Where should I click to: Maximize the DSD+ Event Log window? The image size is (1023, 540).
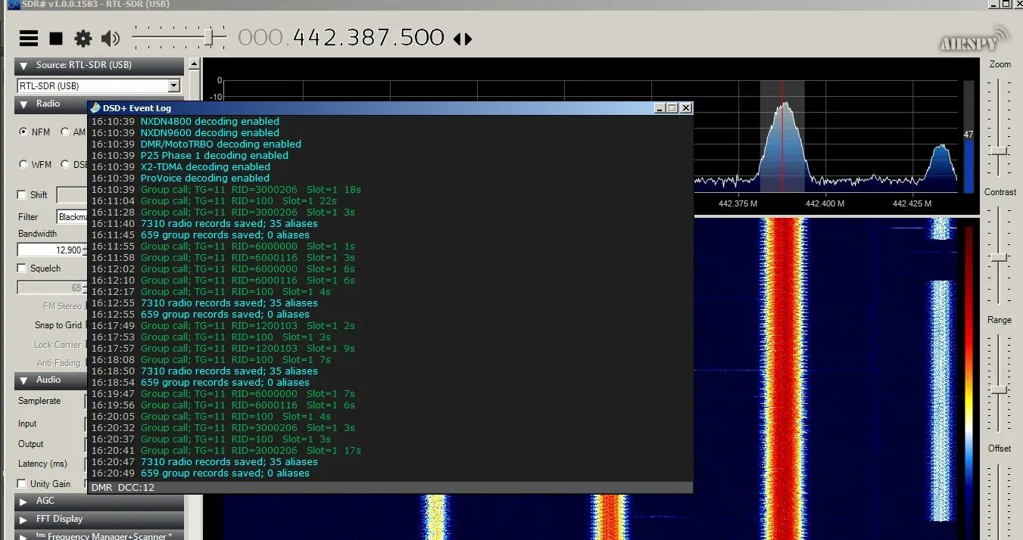point(672,108)
